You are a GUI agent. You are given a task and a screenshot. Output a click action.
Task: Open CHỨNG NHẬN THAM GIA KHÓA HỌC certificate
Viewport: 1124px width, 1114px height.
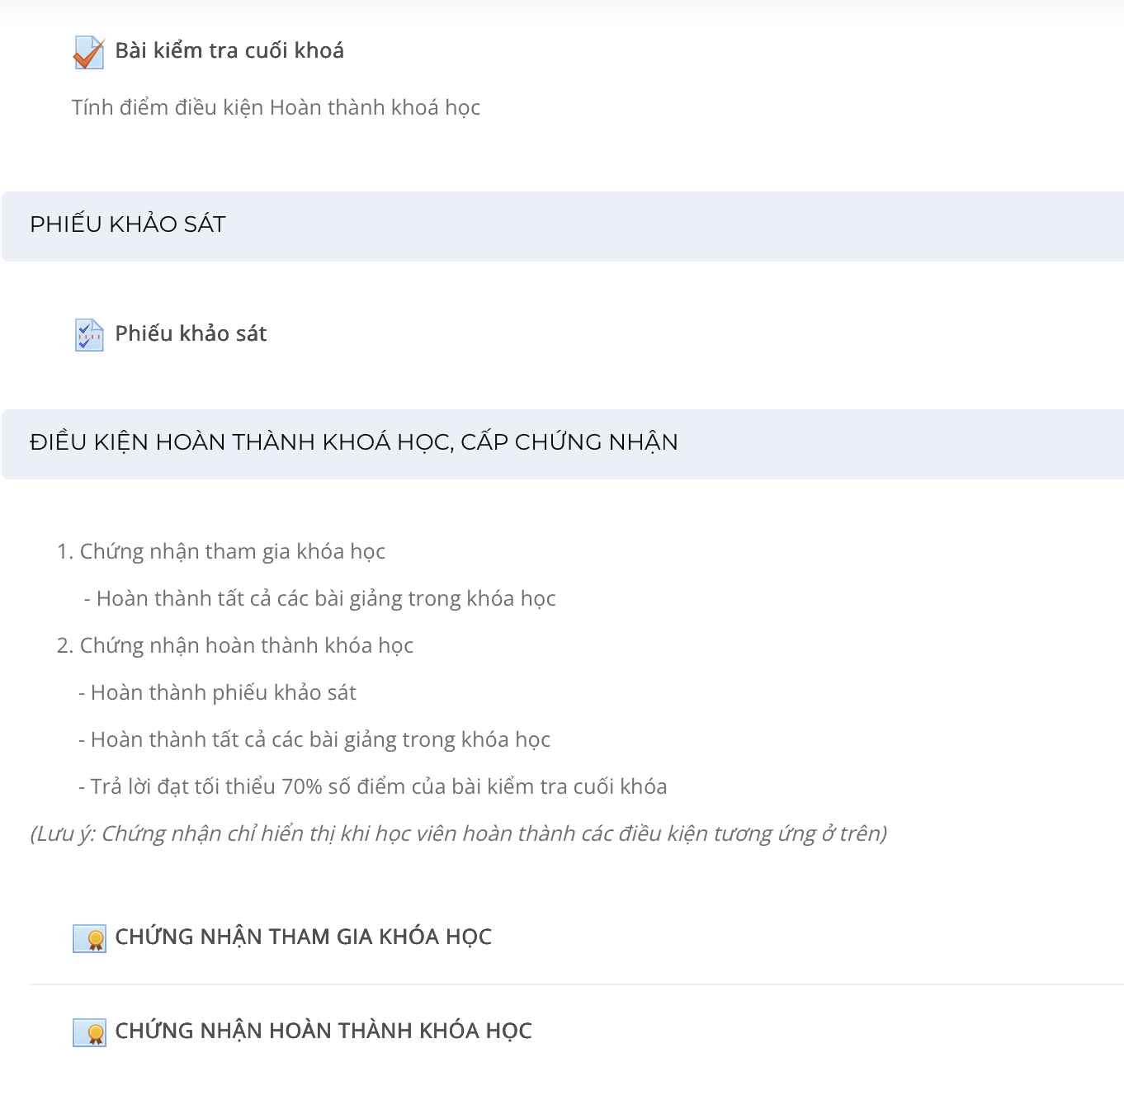coord(303,937)
